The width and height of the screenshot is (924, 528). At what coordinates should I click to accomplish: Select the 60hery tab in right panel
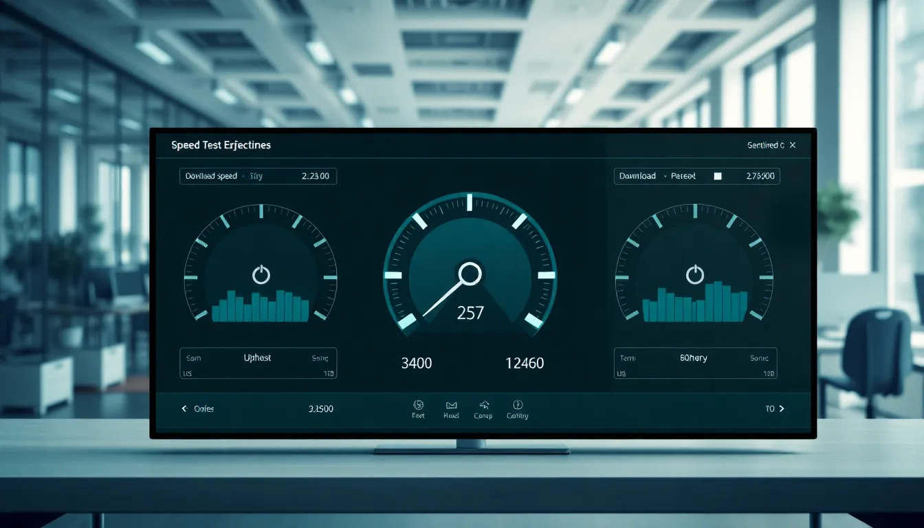pyautogui.click(x=694, y=358)
